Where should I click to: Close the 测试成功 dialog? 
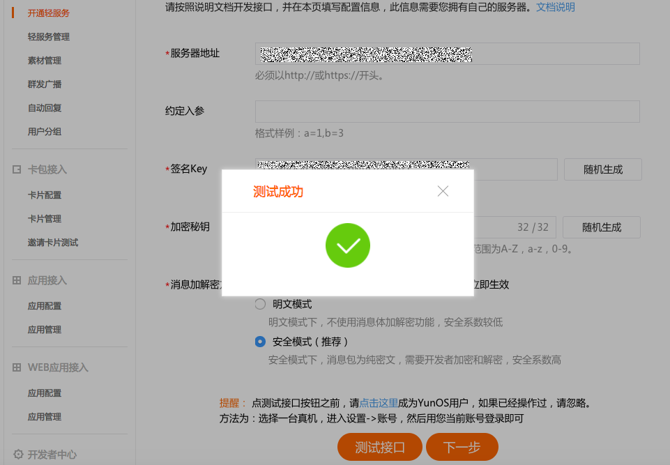(x=443, y=191)
